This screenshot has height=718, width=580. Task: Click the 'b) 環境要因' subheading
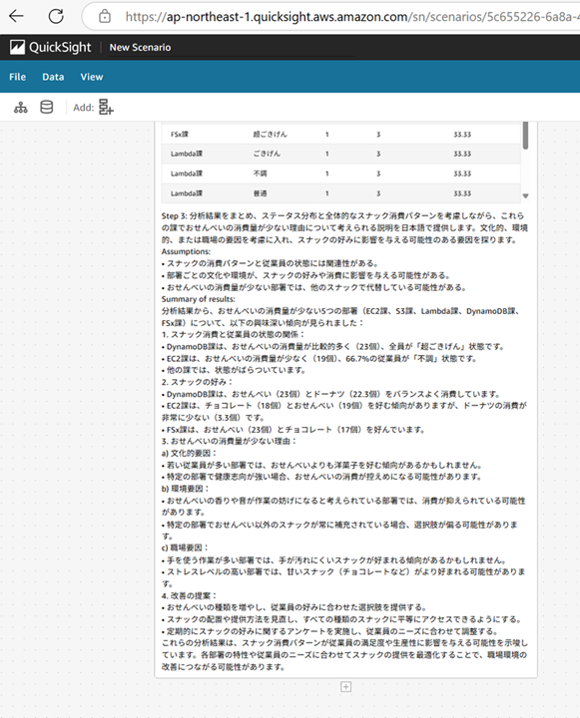(x=185, y=489)
